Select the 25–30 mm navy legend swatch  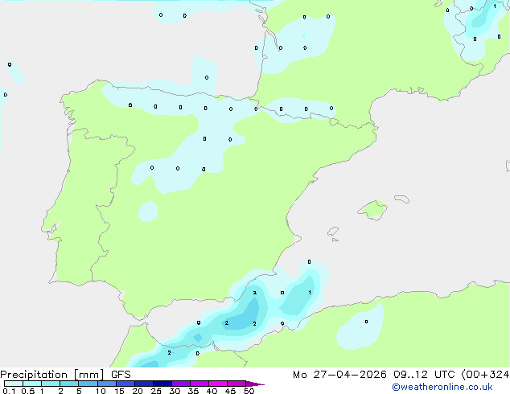tap(162, 384)
